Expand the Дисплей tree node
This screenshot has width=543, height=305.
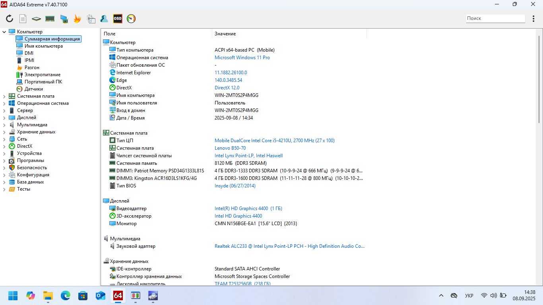tap(4, 118)
